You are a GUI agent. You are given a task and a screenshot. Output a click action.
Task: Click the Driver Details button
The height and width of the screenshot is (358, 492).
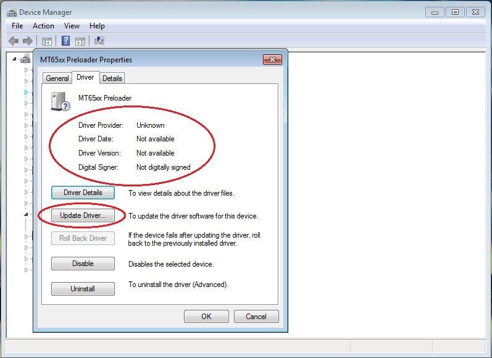[x=83, y=193]
